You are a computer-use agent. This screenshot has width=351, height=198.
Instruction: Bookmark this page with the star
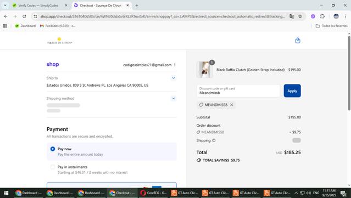[300, 16]
